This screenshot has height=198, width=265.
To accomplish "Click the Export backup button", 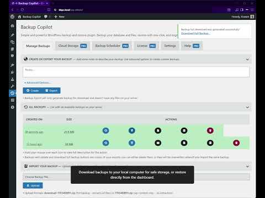I will (51, 91).
